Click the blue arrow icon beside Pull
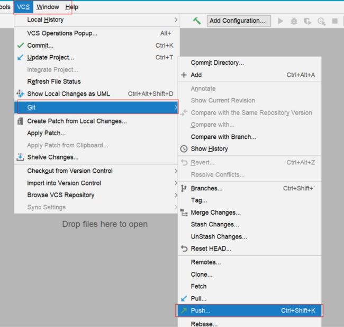344x327 pixels. pos(184,298)
